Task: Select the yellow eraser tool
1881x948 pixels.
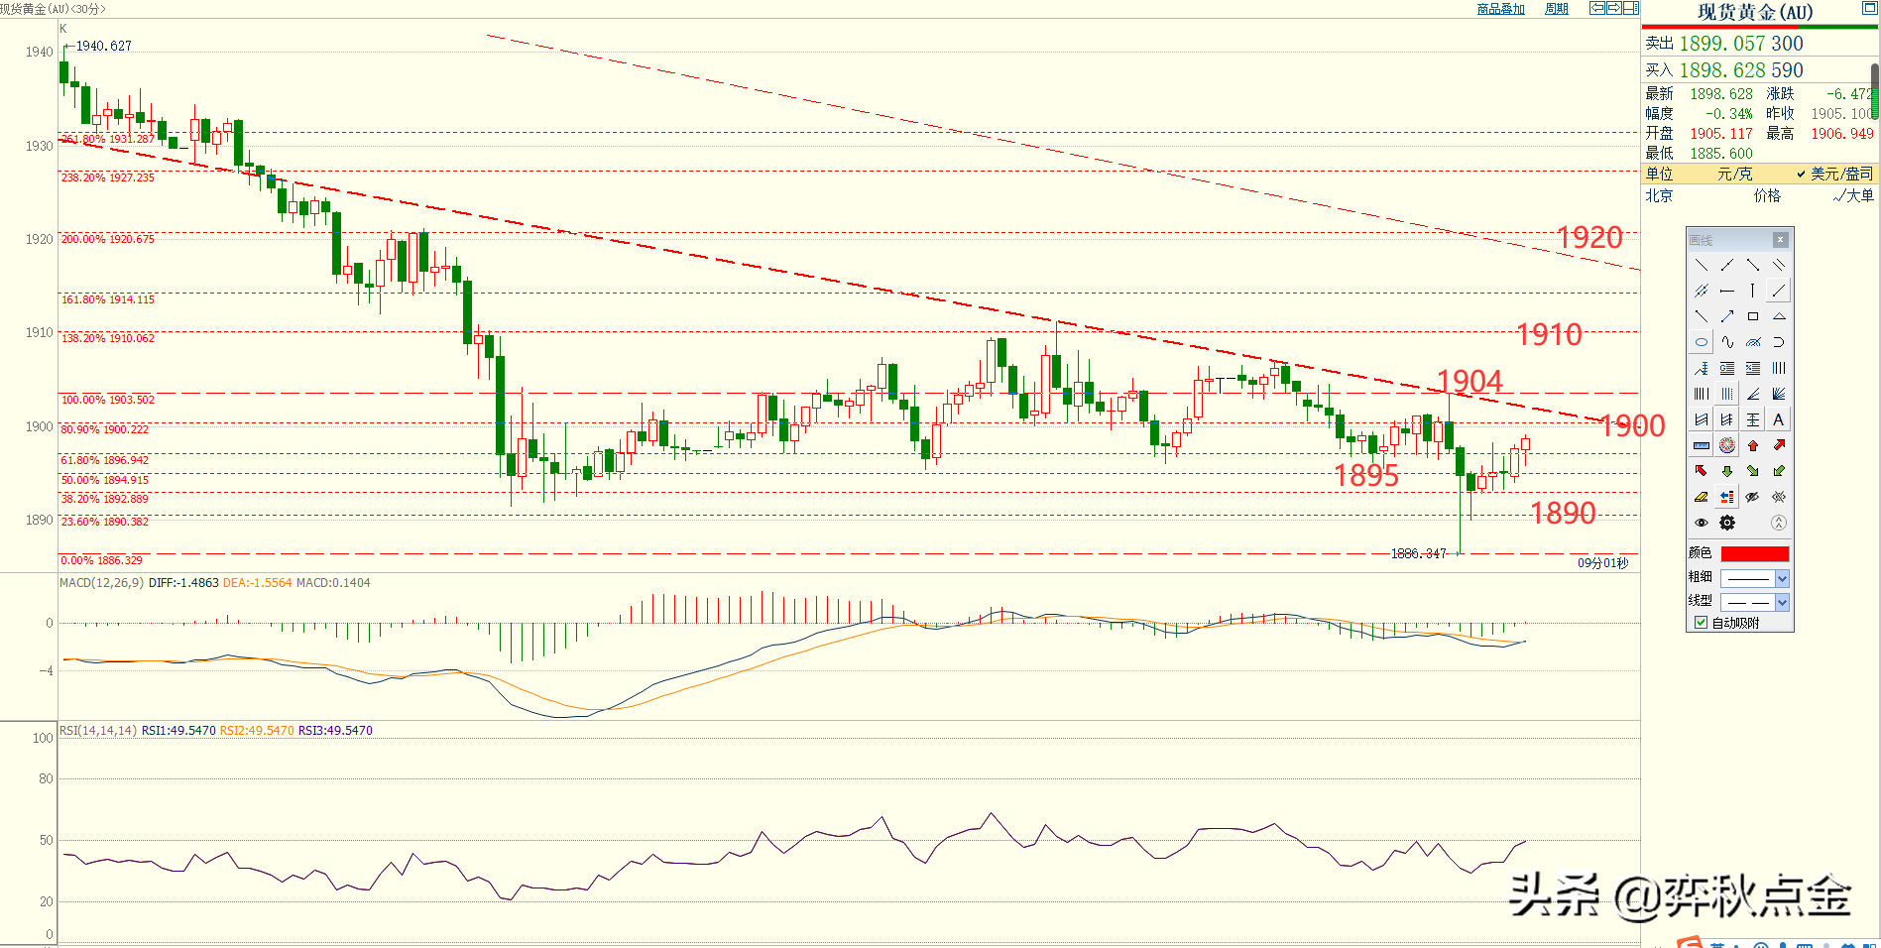Action: pyautogui.click(x=1702, y=497)
